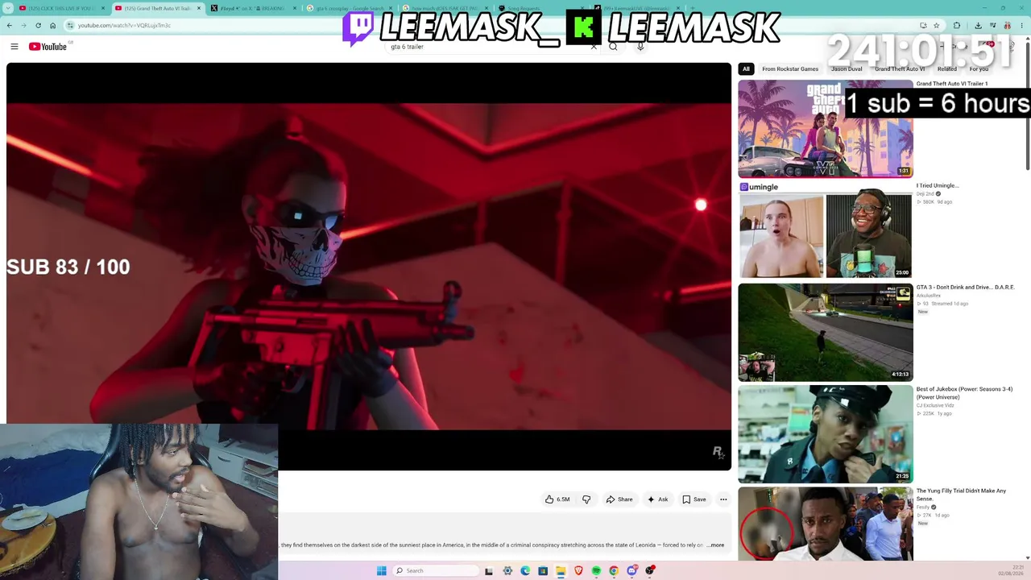
Task: Open Google Chrome from the taskbar
Action: pyautogui.click(x=614, y=570)
